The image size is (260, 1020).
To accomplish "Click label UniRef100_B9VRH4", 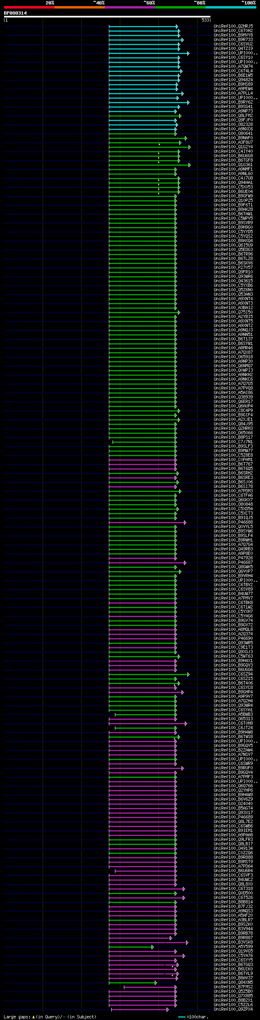I will (233, 576).
